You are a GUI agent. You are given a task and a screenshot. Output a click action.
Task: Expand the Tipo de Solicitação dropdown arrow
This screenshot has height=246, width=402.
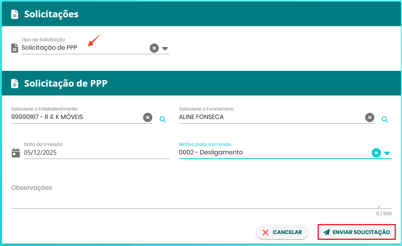tap(165, 49)
